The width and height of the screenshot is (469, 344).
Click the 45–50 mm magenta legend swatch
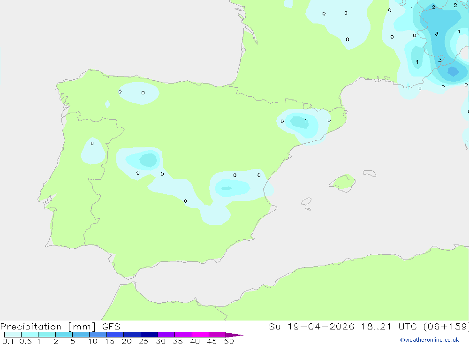tap(217, 335)
